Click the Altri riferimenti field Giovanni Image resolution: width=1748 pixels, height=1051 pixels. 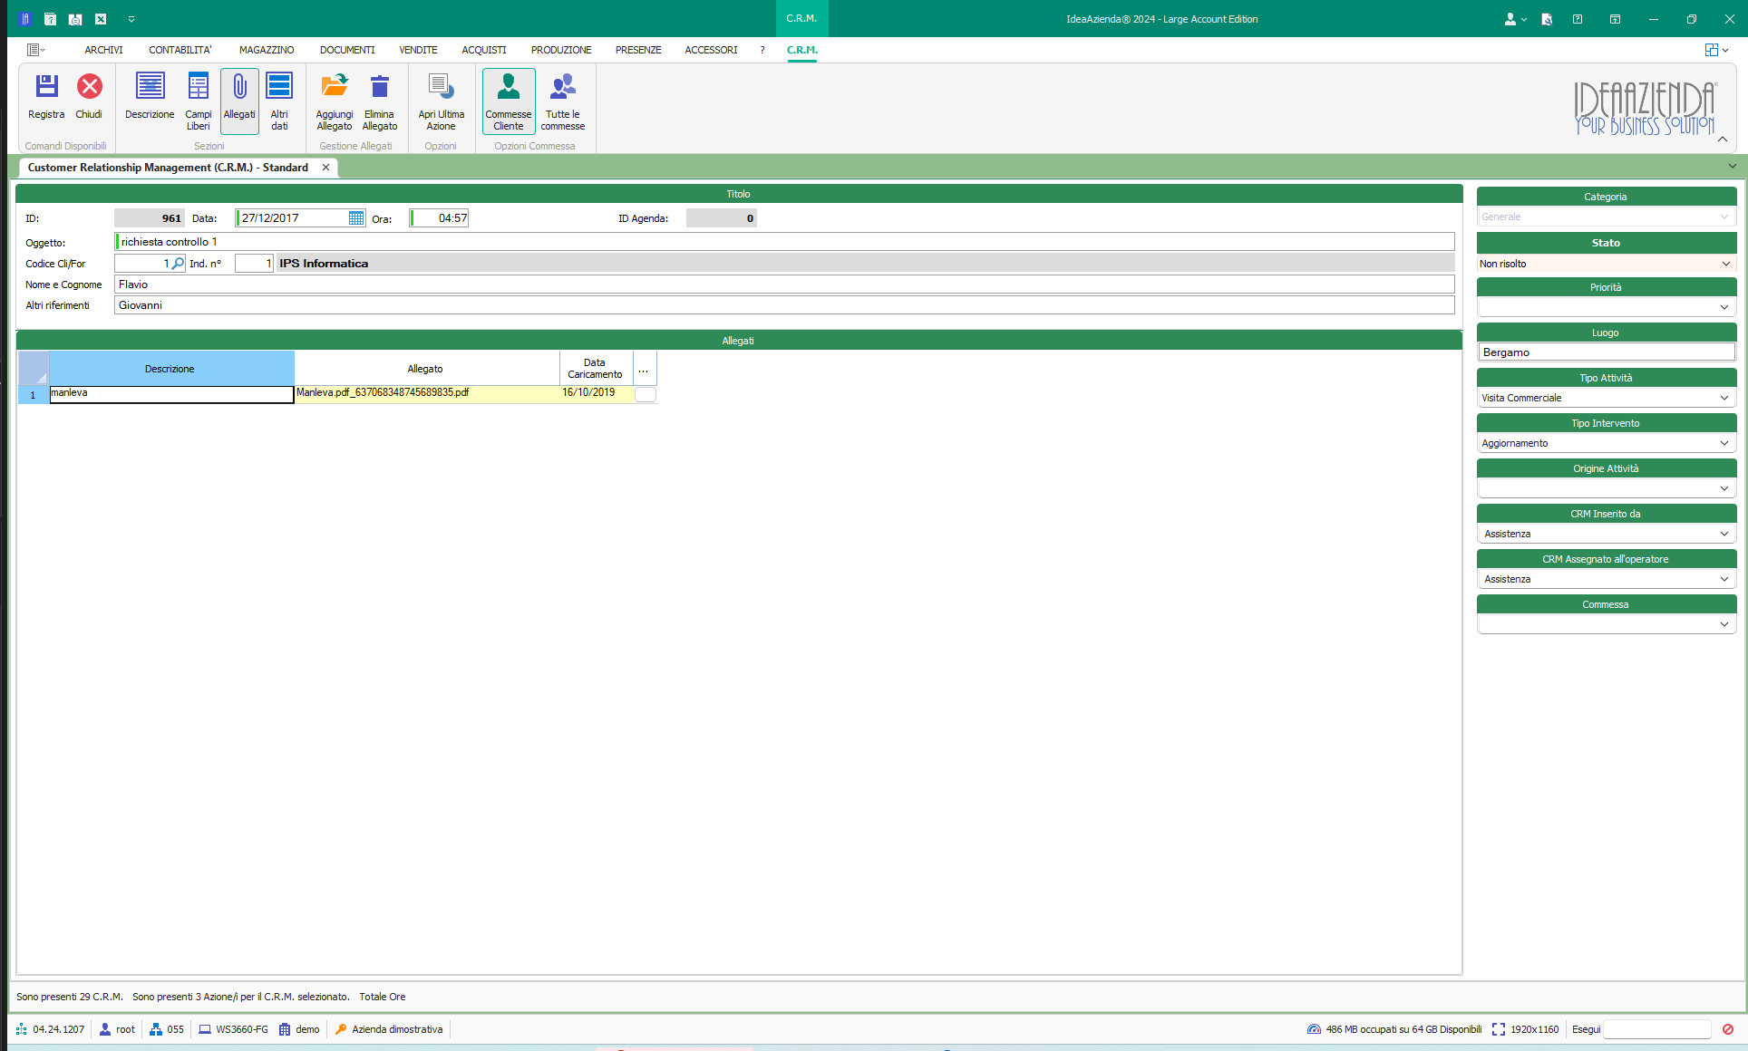point(784,305)
